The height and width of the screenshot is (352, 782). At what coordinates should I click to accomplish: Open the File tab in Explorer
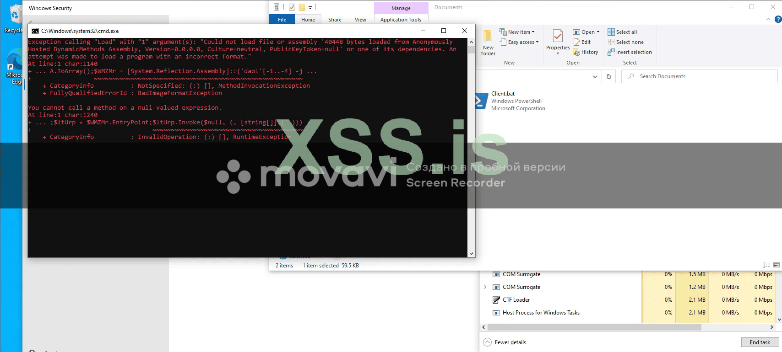[282, 20]
